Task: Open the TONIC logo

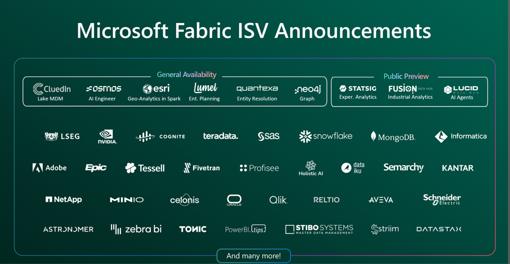Action: click(193, 229)
